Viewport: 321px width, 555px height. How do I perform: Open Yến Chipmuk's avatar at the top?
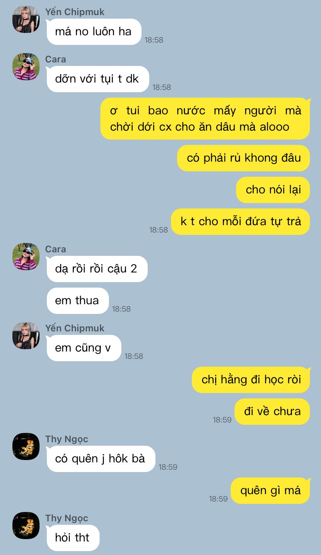(x=26, y=19)
